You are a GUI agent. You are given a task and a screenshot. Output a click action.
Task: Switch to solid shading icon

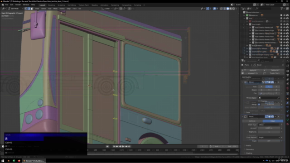[x=228, y=9]
